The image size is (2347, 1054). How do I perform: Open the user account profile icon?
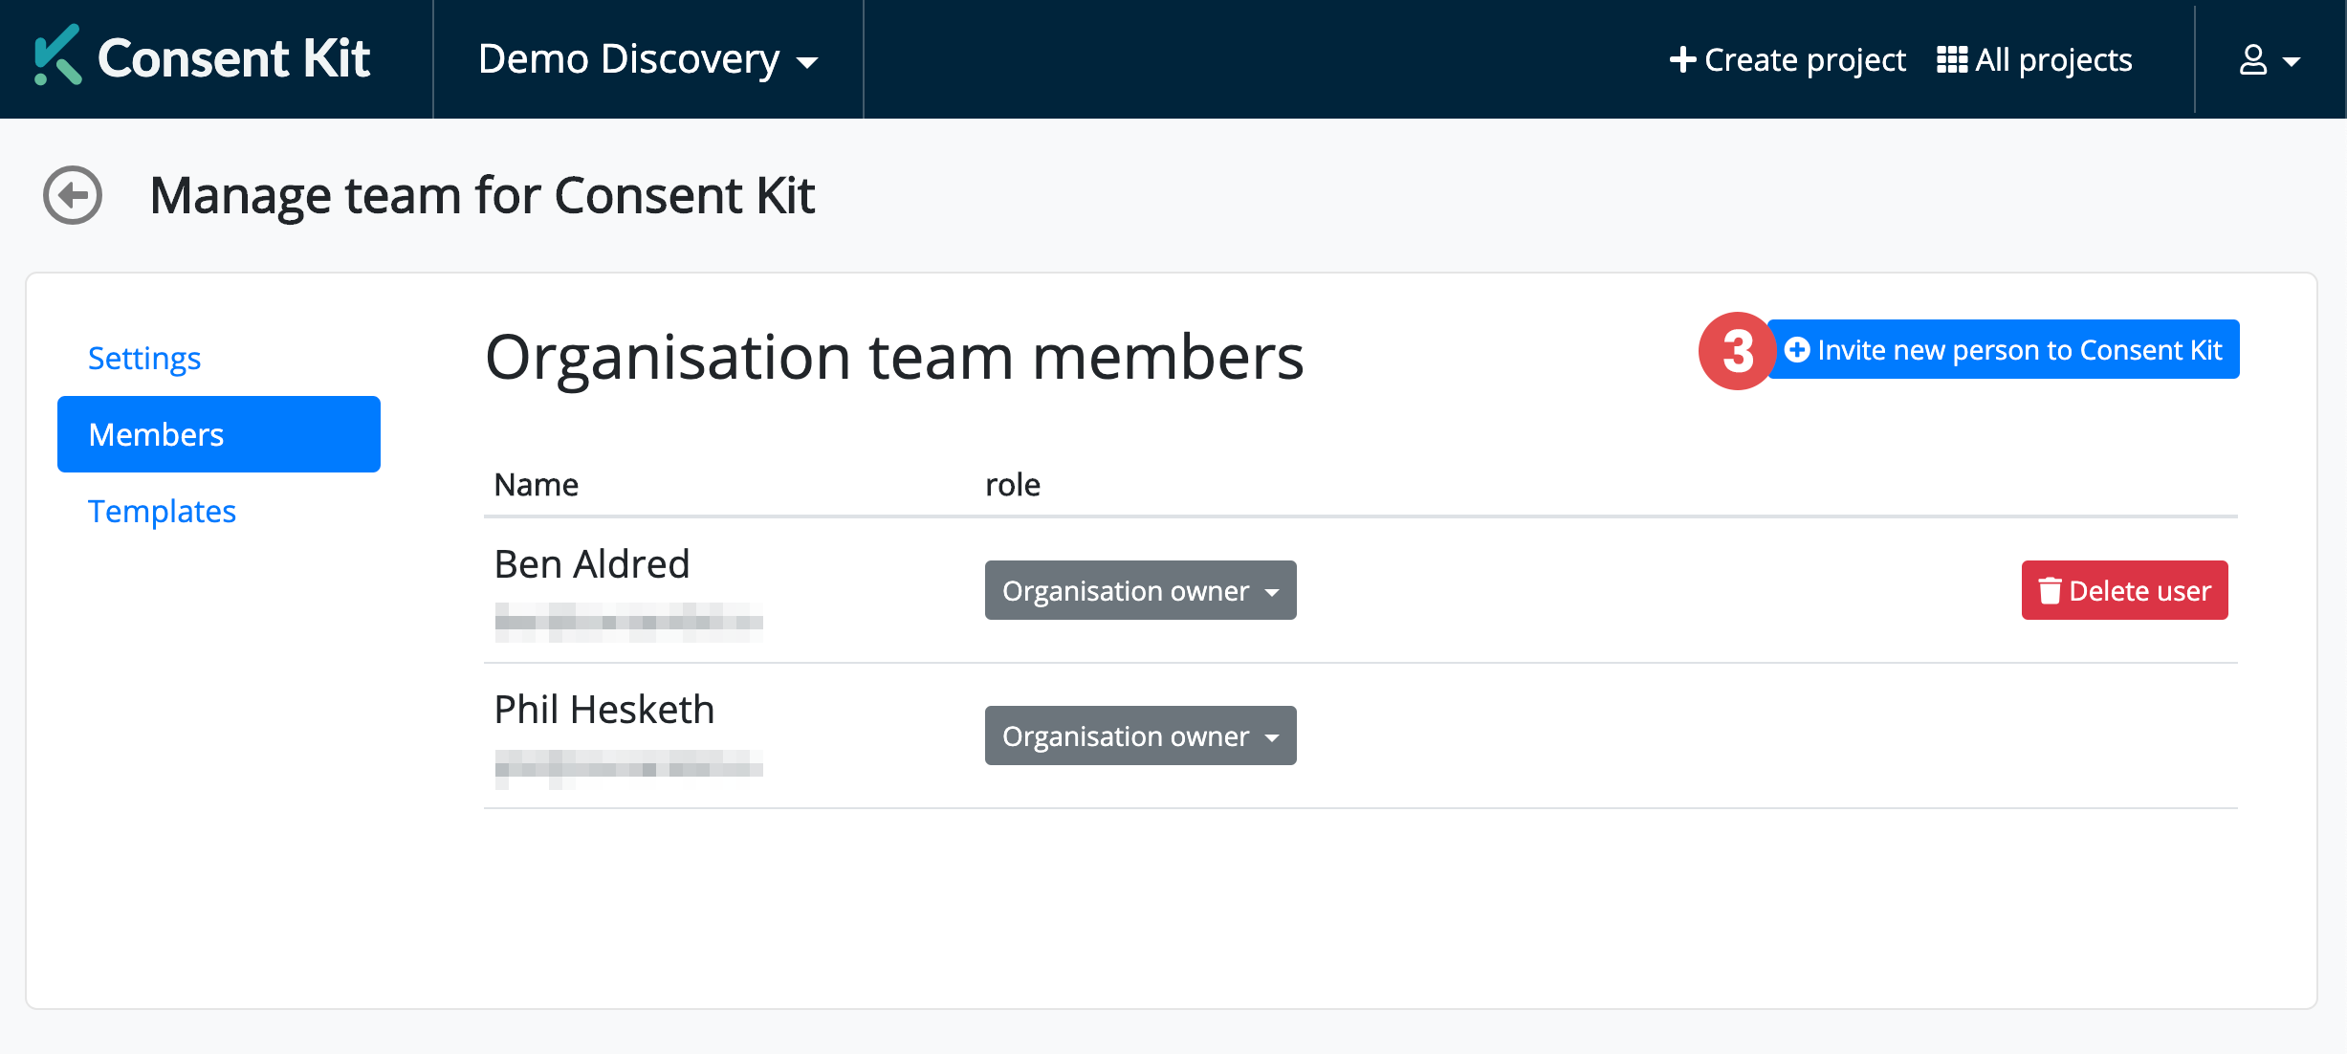point(2253,60)
